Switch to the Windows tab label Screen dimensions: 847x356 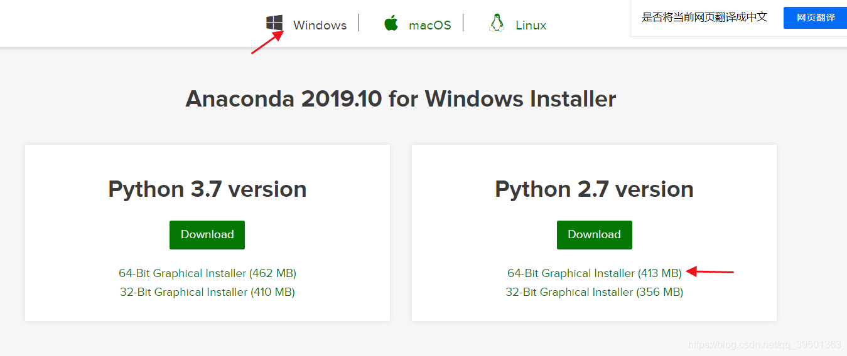coord(320,25)
